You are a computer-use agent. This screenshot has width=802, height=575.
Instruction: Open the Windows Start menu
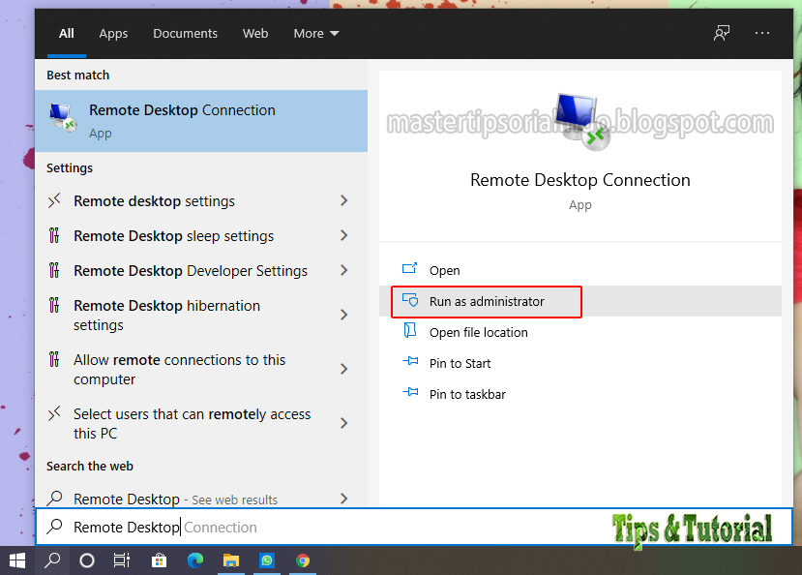pyautogui.click(x=17, y=560)
